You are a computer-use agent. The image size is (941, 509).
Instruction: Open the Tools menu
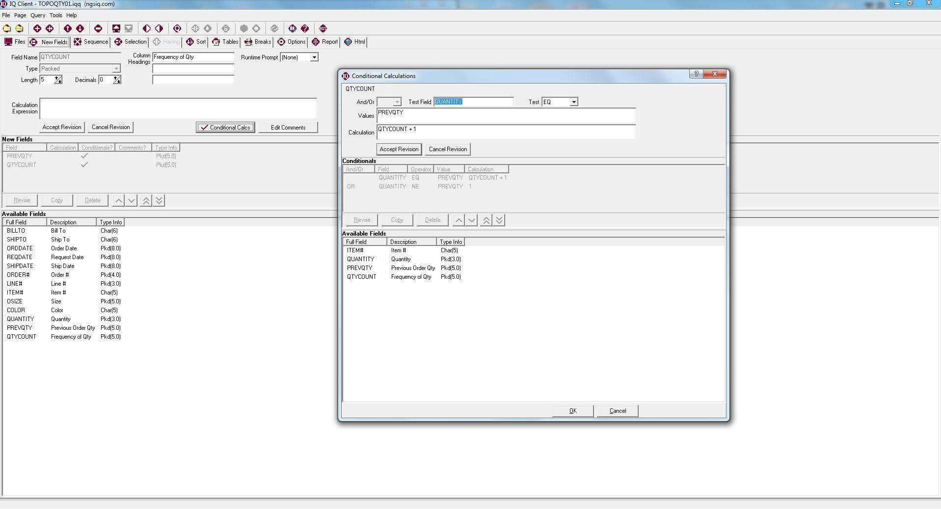[x=55, y=15]
